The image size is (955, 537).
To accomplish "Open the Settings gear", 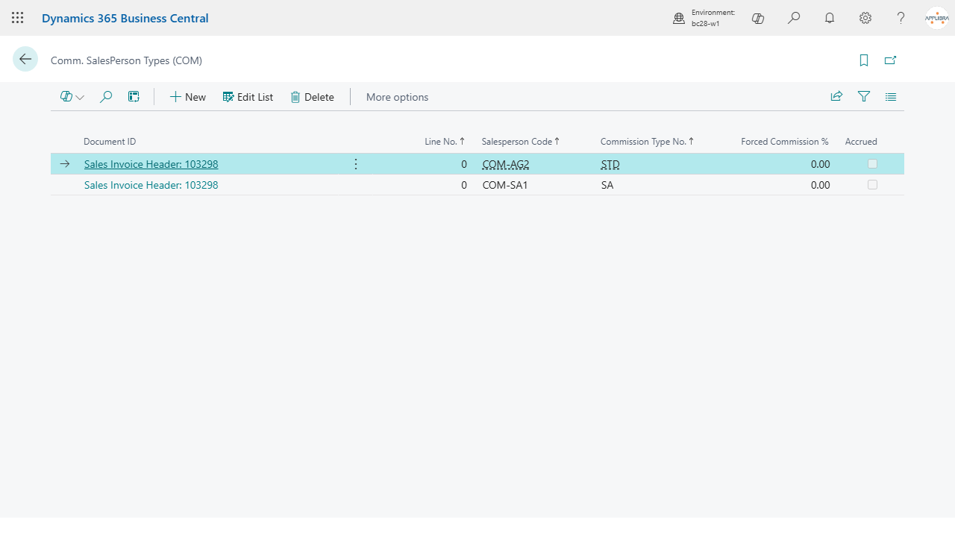I will click(865, 18).
